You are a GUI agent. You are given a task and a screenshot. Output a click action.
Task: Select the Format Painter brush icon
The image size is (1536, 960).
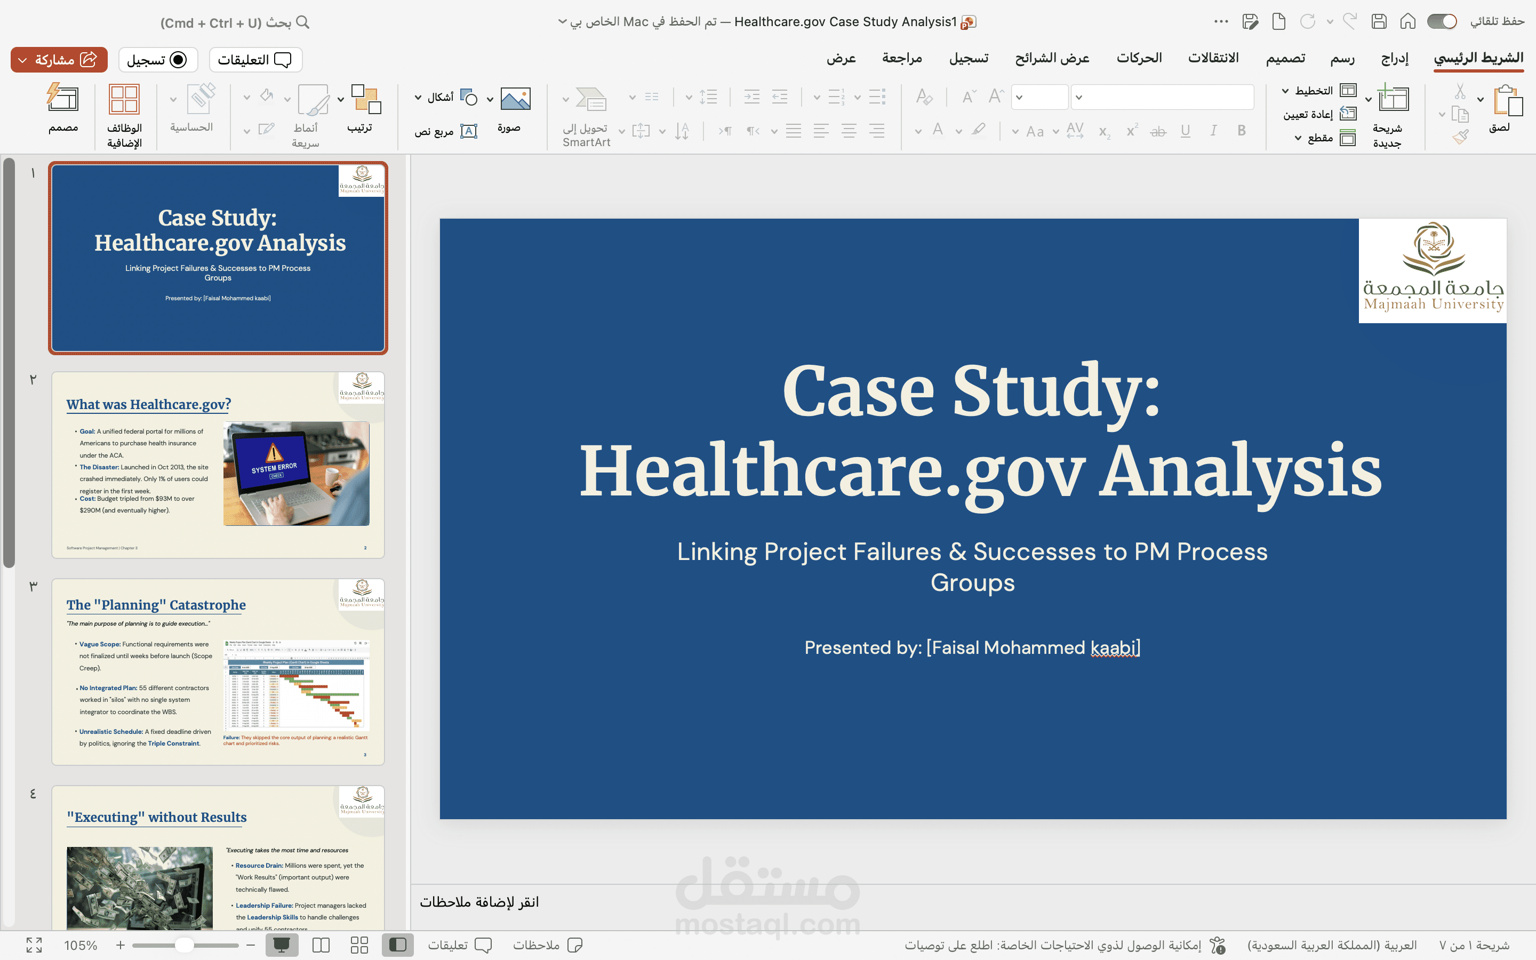(1460, 137)
